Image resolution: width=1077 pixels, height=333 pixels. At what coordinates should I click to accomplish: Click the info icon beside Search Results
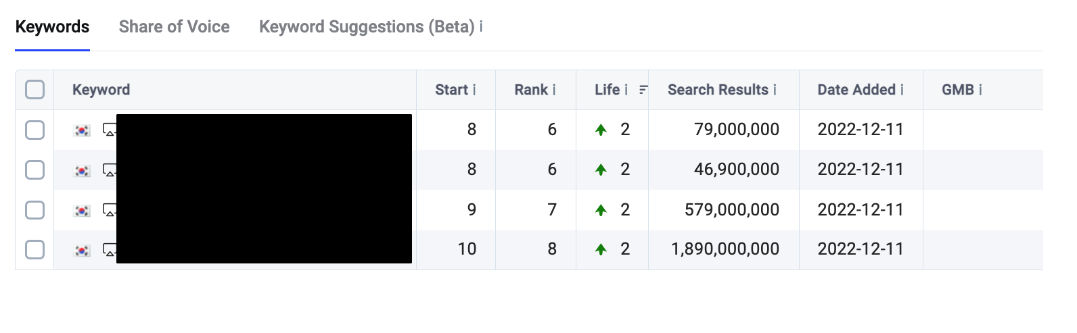[775, 90]
